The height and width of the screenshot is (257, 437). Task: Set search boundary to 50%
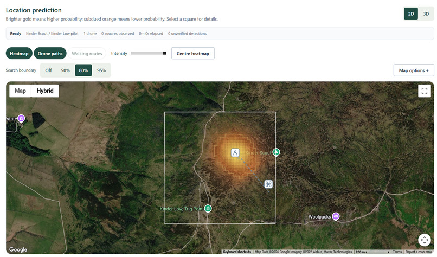[x=66, y=70]
